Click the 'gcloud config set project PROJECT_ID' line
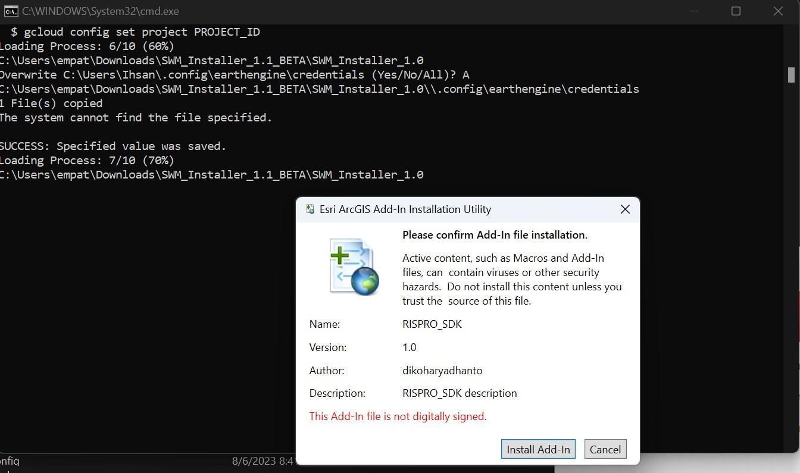Screen dimensions: 800x473 [136, 32]
